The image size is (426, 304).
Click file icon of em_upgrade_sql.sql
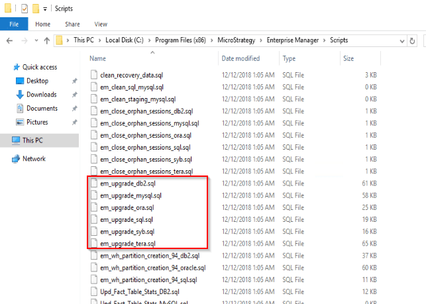[94, 219]
